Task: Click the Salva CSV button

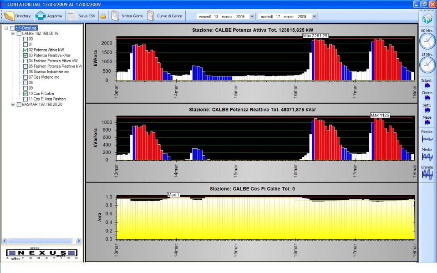Action: [x=81, y=16]
